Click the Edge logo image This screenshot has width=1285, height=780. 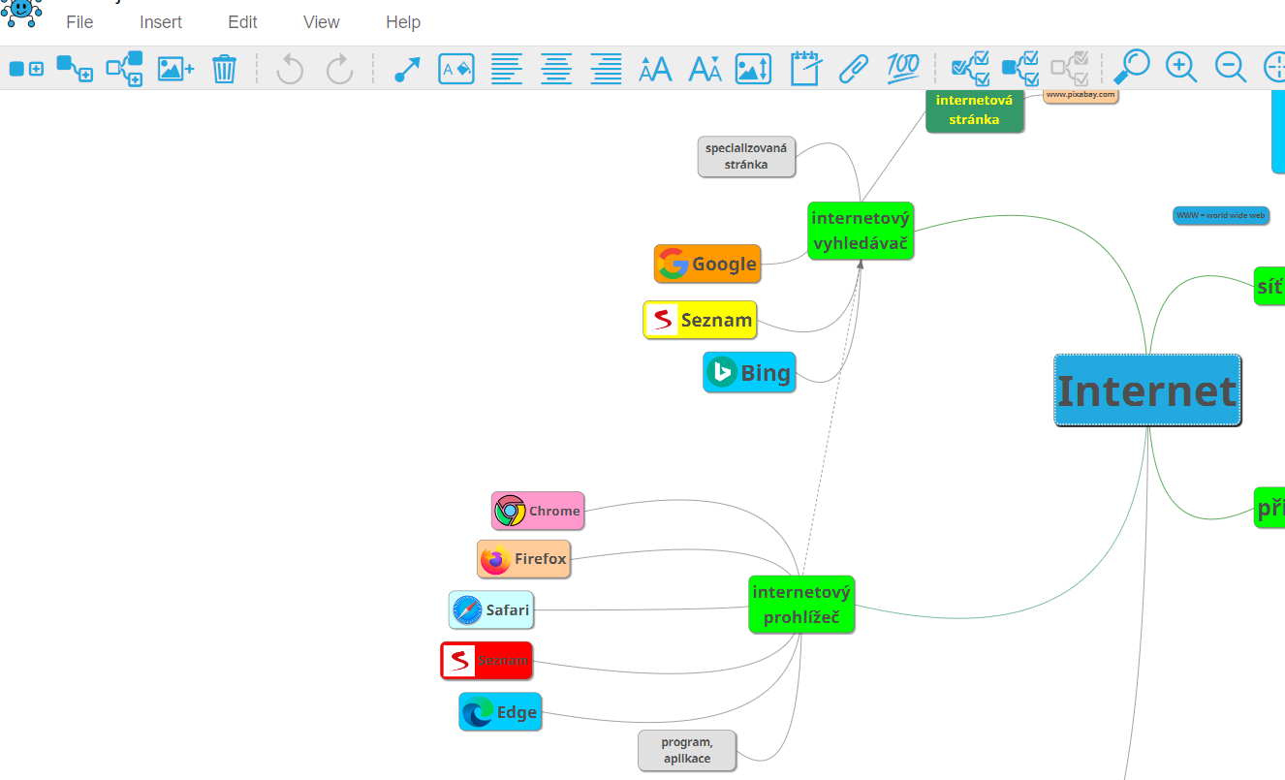(x=478, y=712)
